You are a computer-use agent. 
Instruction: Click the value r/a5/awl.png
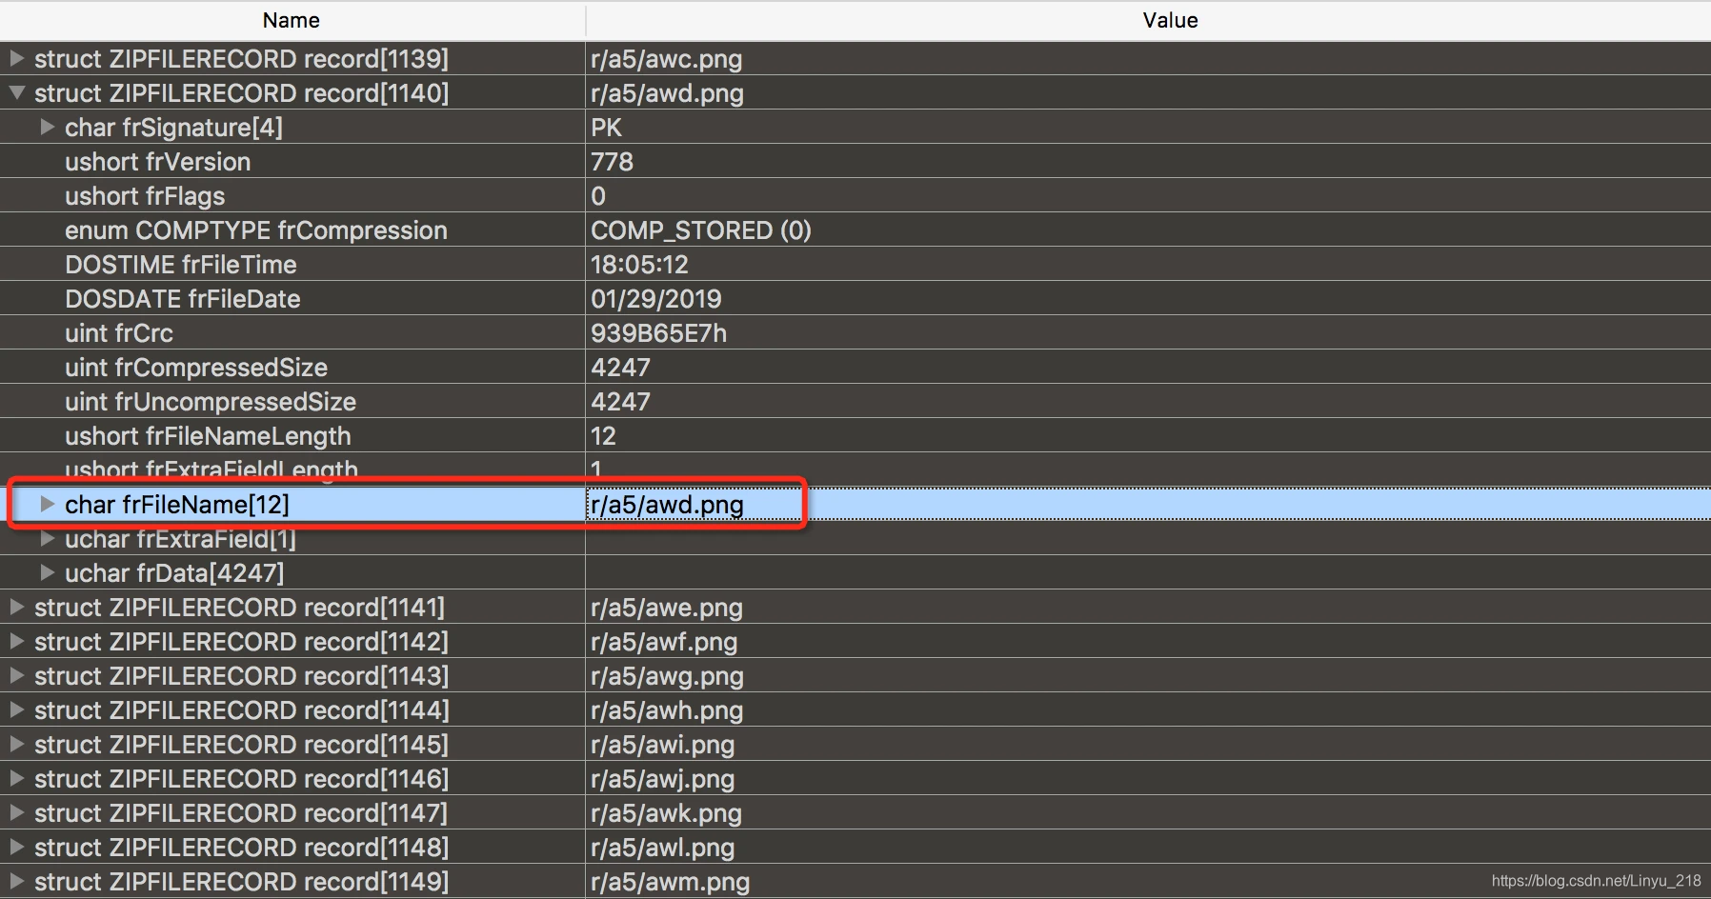pos(662,848)
